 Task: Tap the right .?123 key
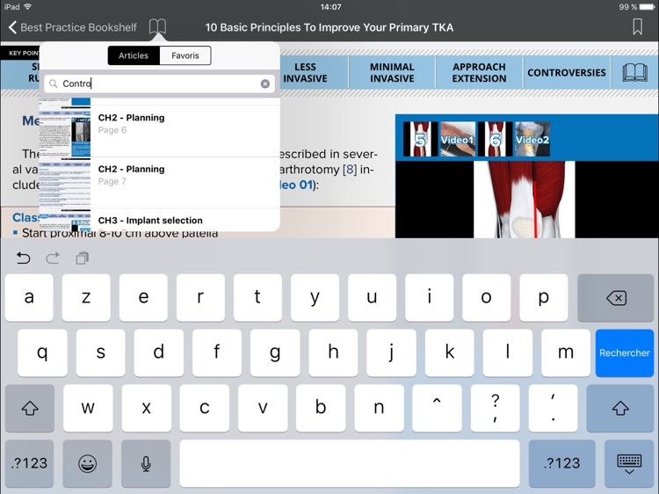562,463
